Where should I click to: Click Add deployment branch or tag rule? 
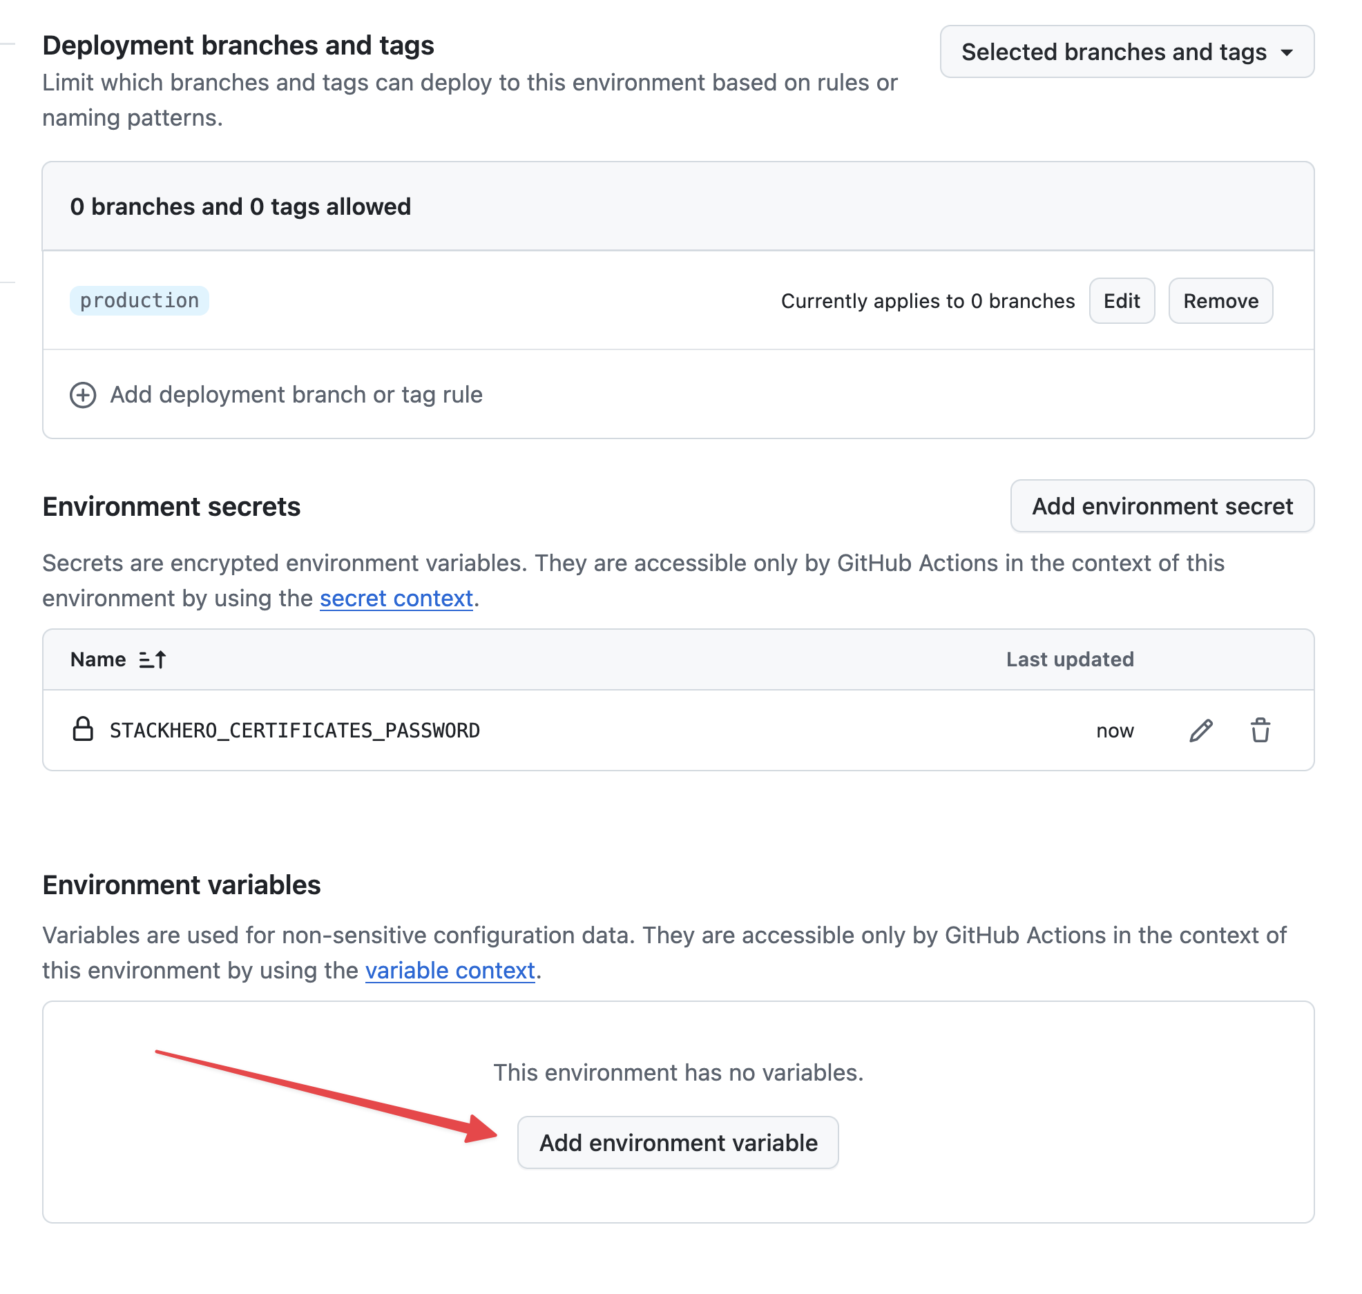point(296,394)
